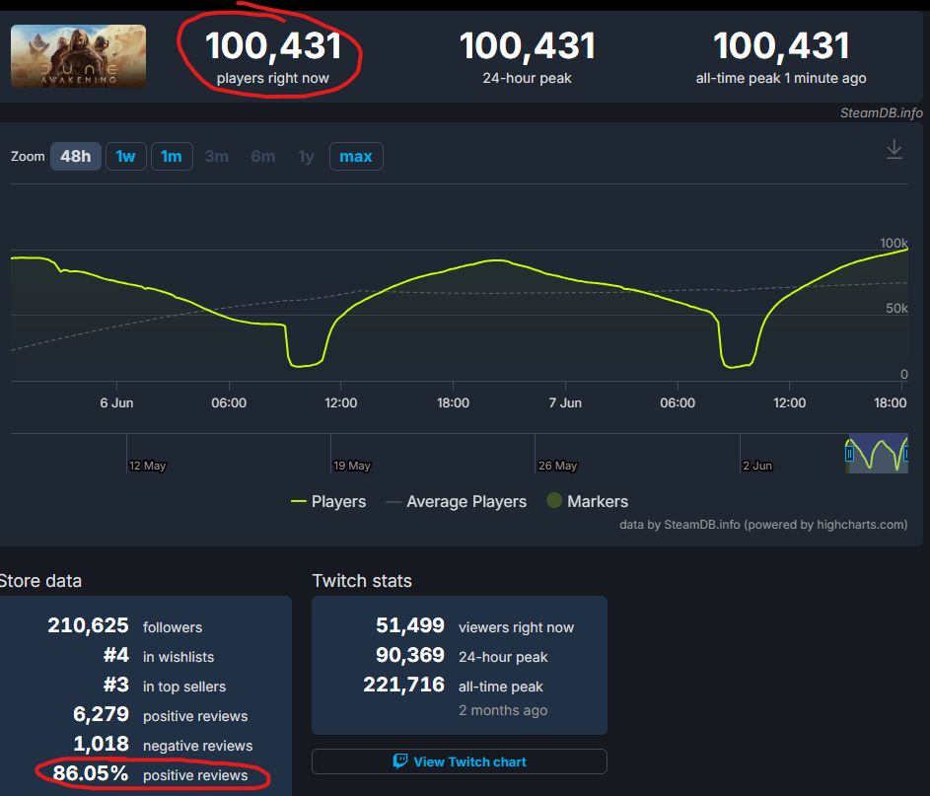Toggle the Average Players legend entry
Screen dimensions: 930x796
[456, 501]
